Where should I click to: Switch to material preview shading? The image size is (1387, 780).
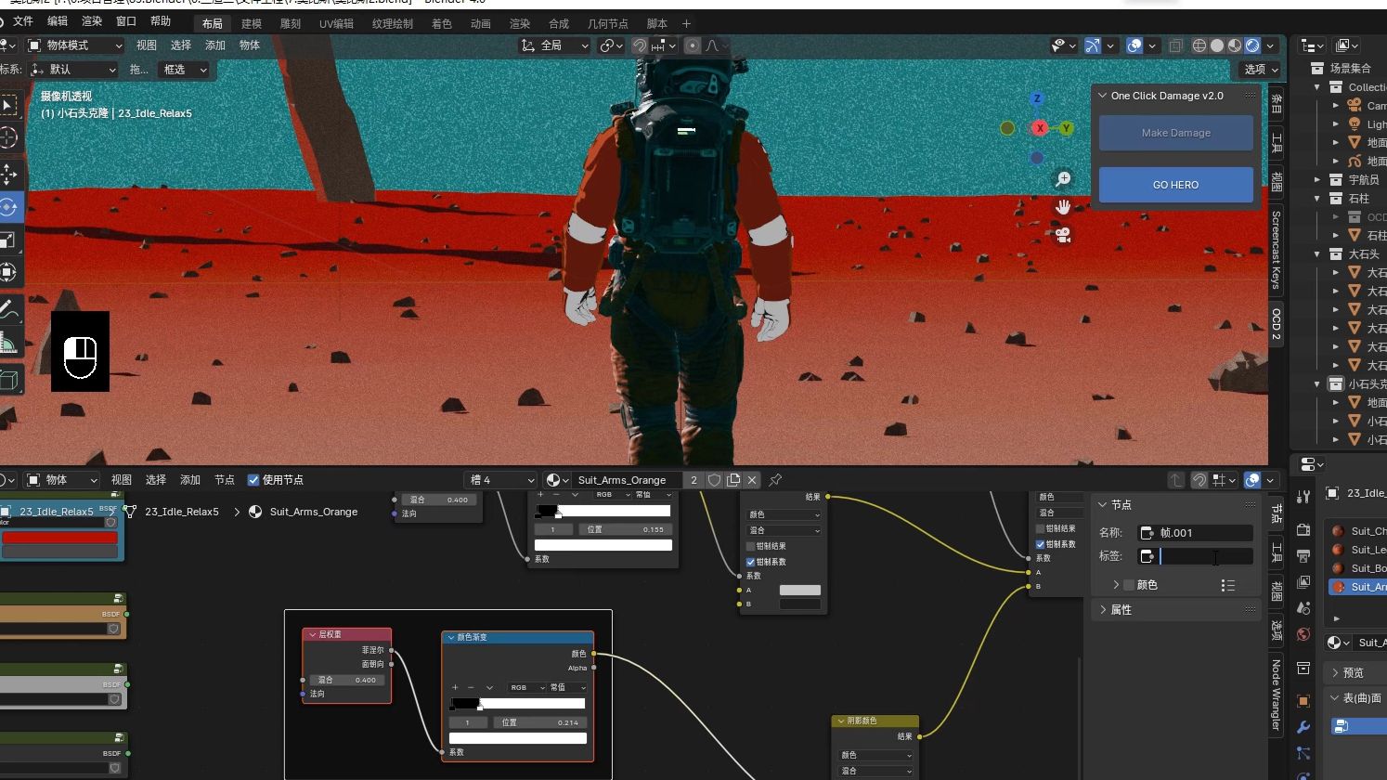click(1235, 45)
